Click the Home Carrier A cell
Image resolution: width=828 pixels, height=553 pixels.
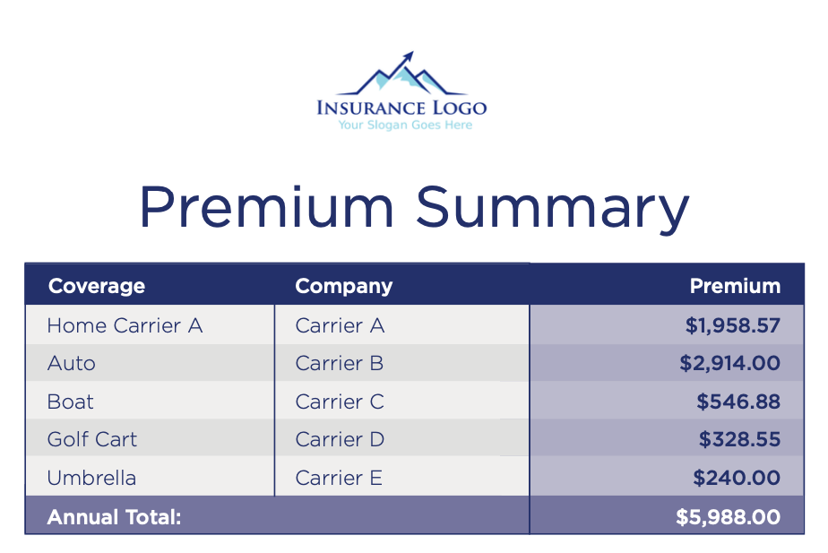pos(125,325)
